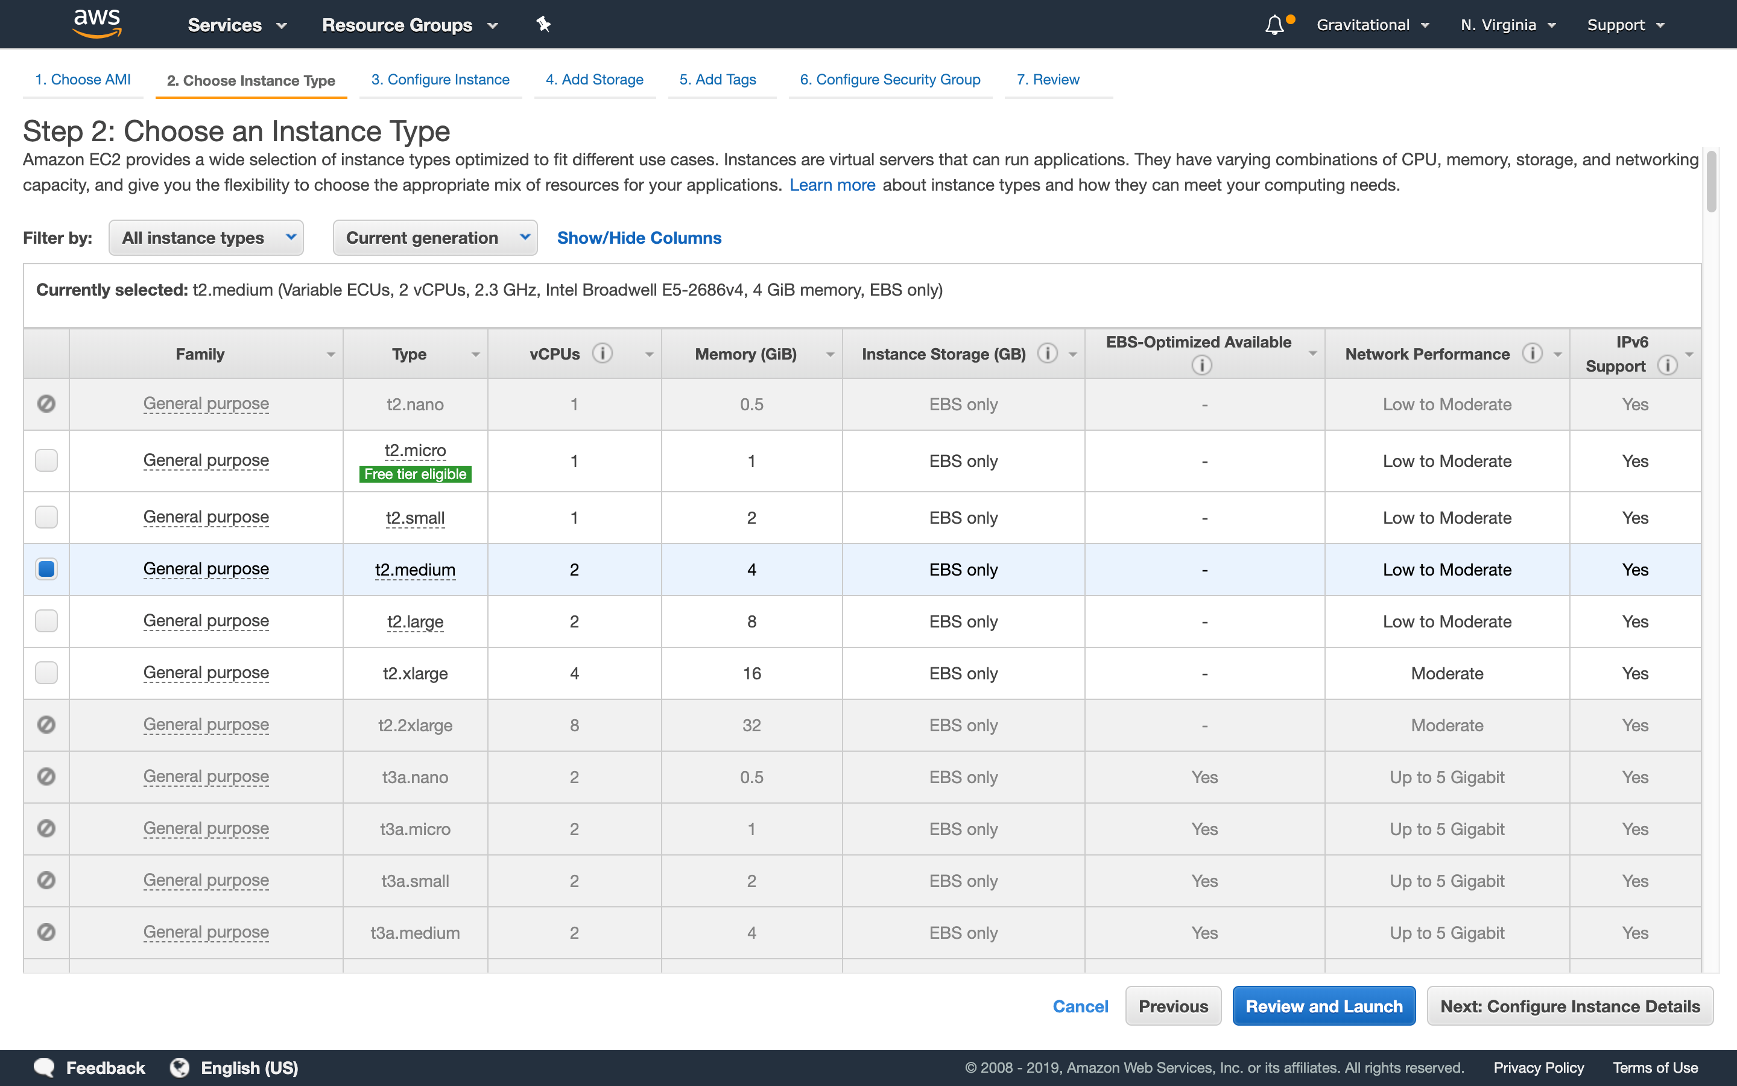Viewport: 1737px width, 1086px height.
Task: Click Moderate network cell for t2.xlarge
Action: coord(1447,673)
